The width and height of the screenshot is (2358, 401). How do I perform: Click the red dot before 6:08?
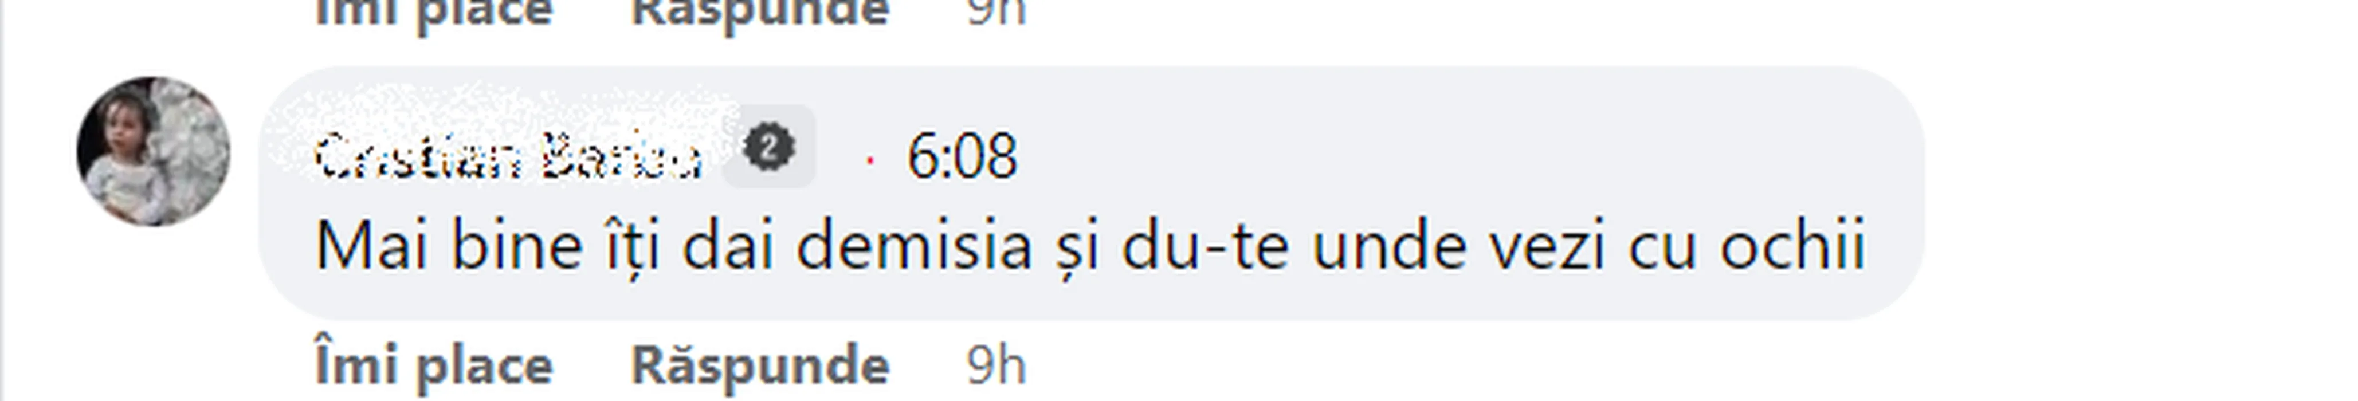pyautogui.click(x=870, y=160)
